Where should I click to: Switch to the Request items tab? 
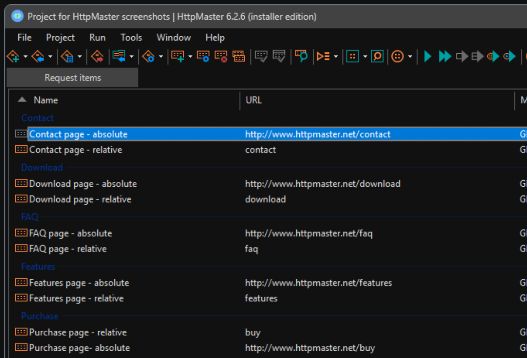point(72,77)
